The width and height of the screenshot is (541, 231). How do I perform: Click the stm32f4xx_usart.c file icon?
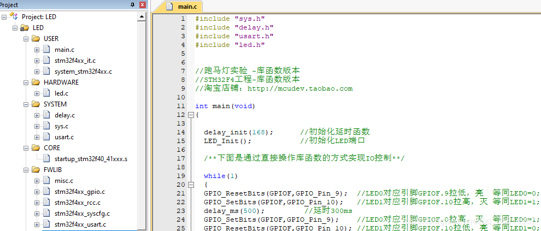click(x=46, y=224)
